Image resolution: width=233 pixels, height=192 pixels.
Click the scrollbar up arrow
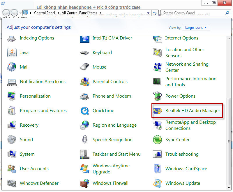click(229, 39)
